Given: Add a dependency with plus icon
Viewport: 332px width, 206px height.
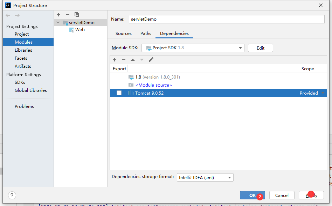Looking at the screenshot, I should 115,60.
